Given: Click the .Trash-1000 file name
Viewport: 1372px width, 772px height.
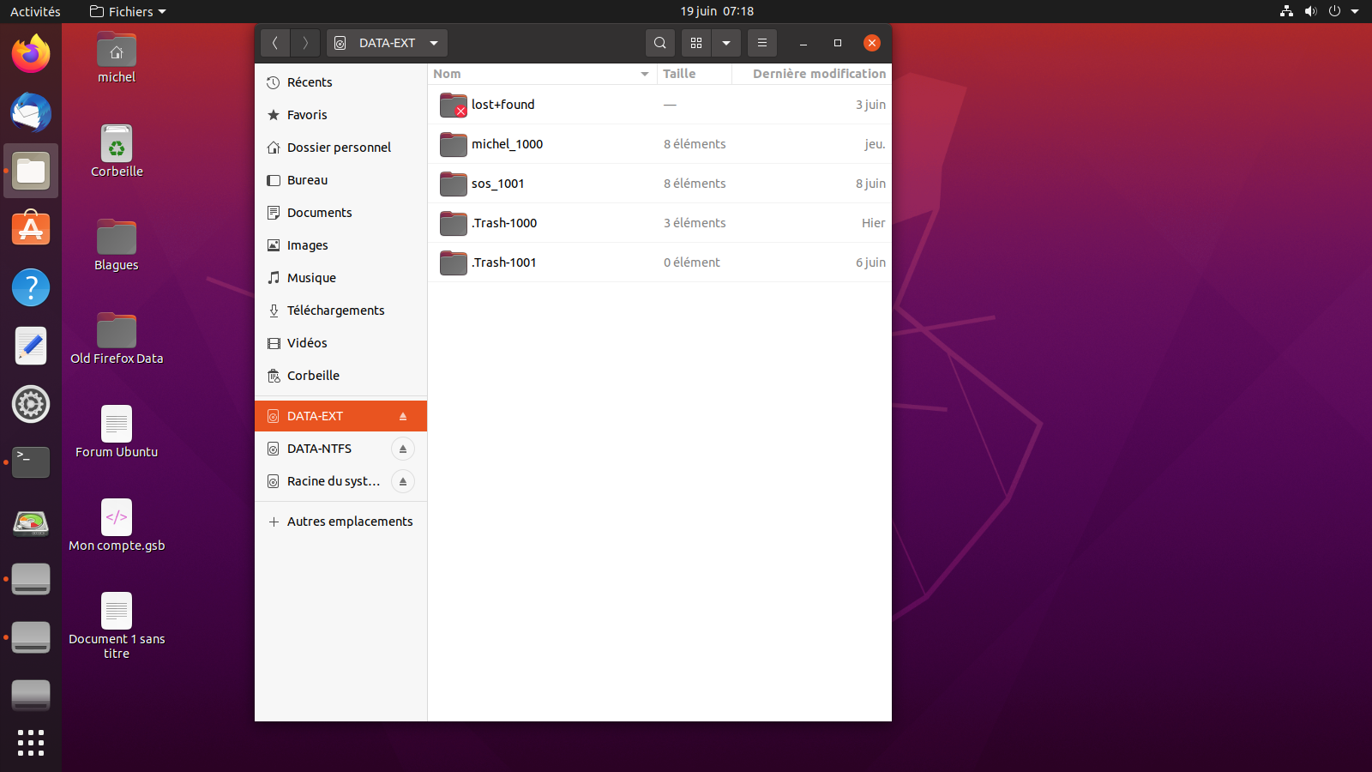Looking at the screenshot, I should tap(504, 223).
